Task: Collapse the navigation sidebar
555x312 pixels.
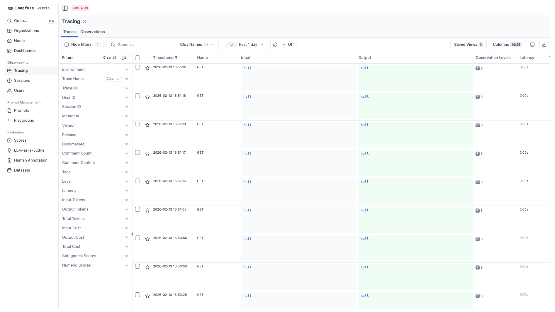Action: [65, 8]
